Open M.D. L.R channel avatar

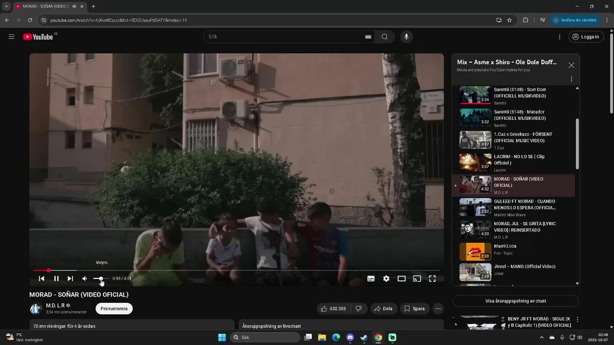point(36,309)
